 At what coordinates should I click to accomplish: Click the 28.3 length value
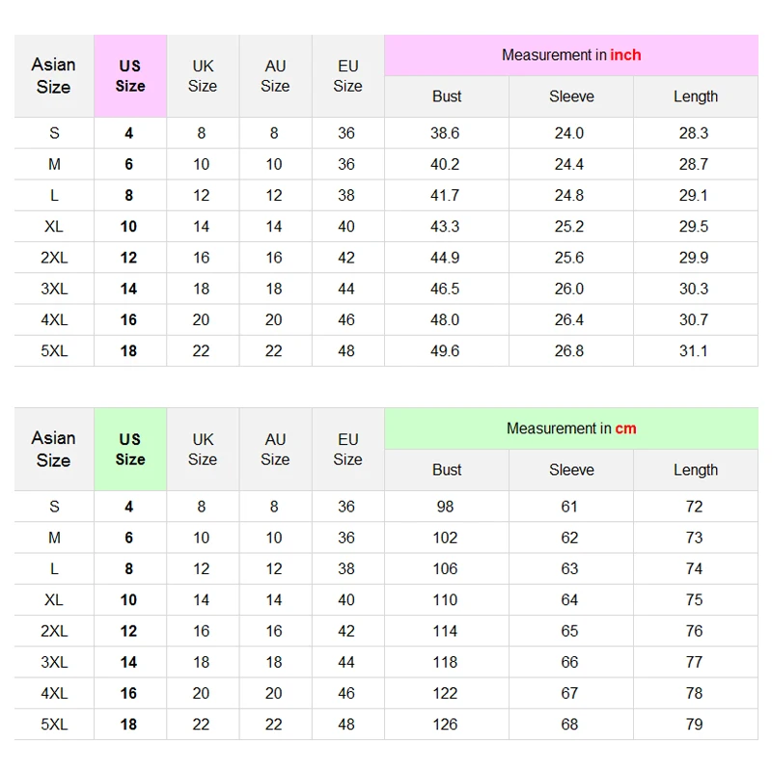coord(694,133)
